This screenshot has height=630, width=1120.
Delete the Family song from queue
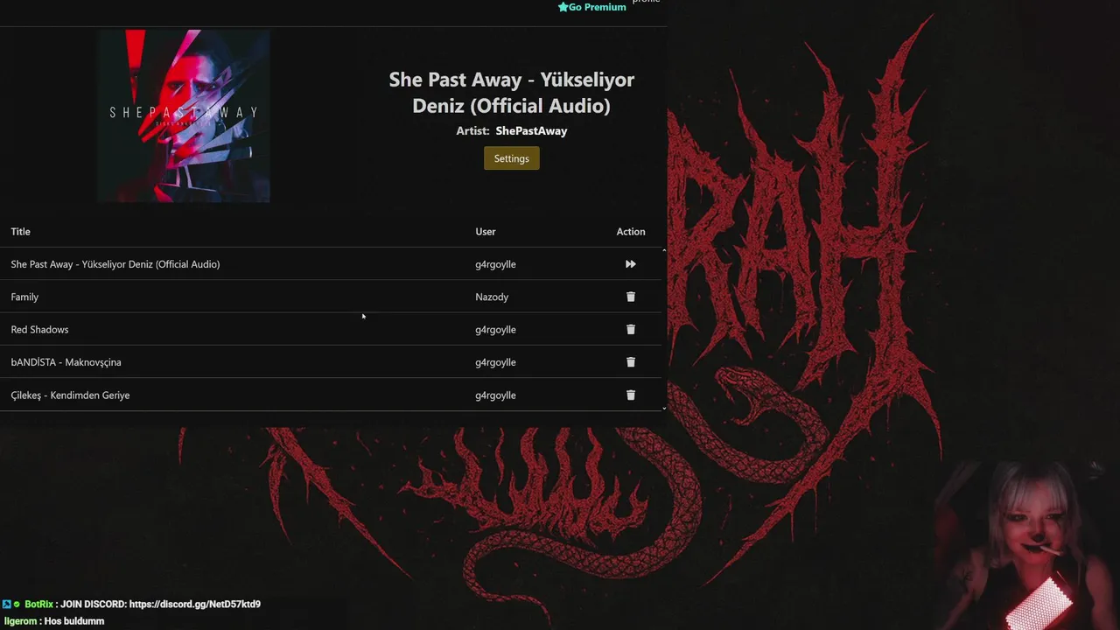[x=630, y=297]
